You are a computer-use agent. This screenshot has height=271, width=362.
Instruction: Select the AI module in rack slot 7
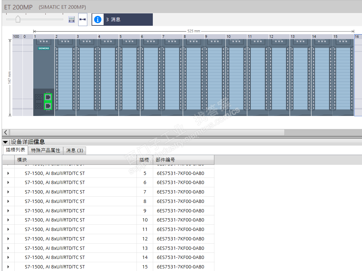pyautogui.click(x=172, y=77)
